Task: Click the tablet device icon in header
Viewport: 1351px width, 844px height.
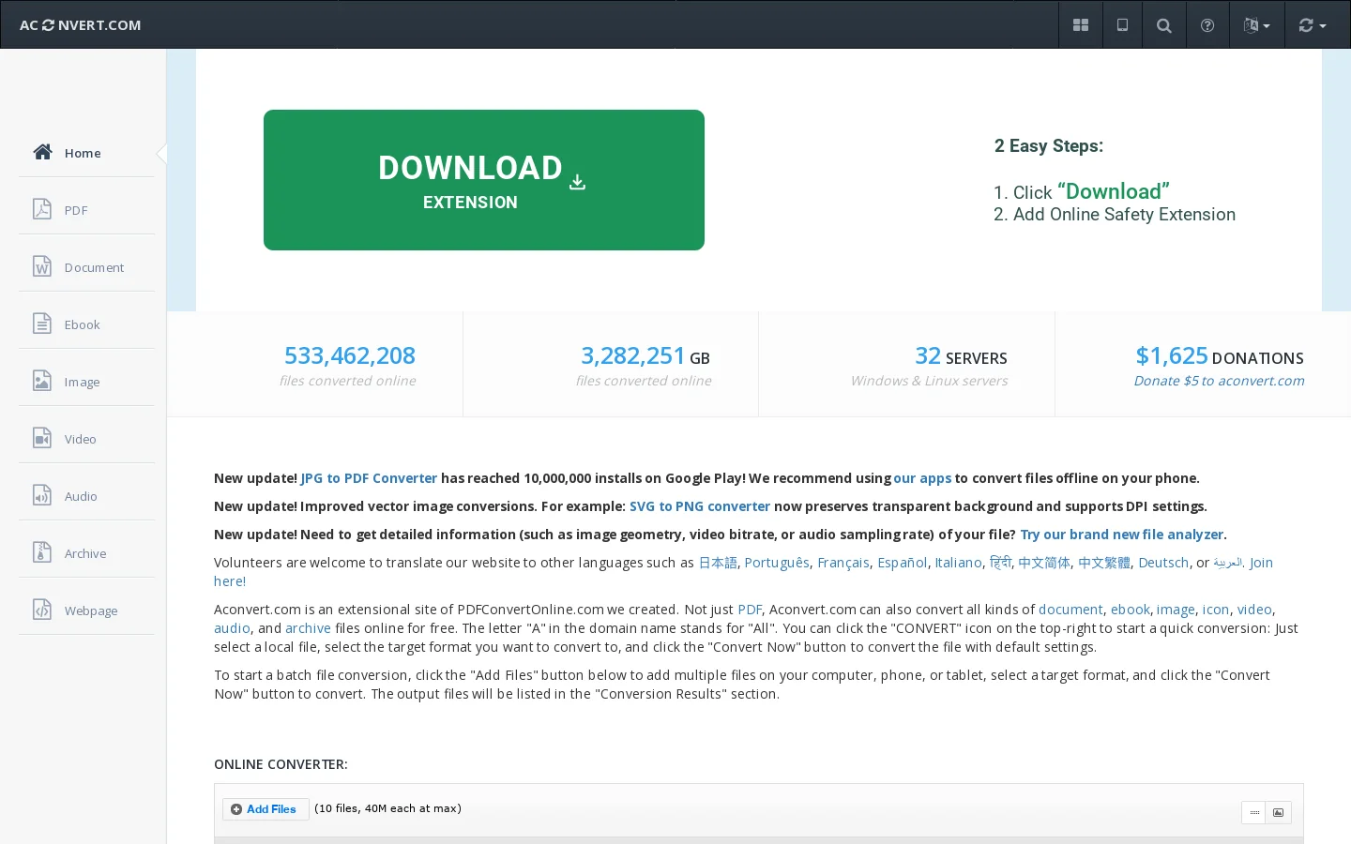Action: point(1122,25)
